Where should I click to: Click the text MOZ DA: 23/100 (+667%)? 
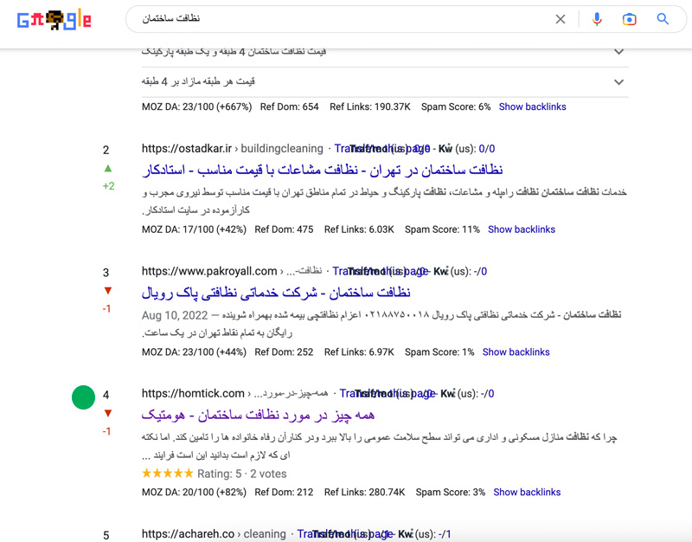click(x=197, y=106)
